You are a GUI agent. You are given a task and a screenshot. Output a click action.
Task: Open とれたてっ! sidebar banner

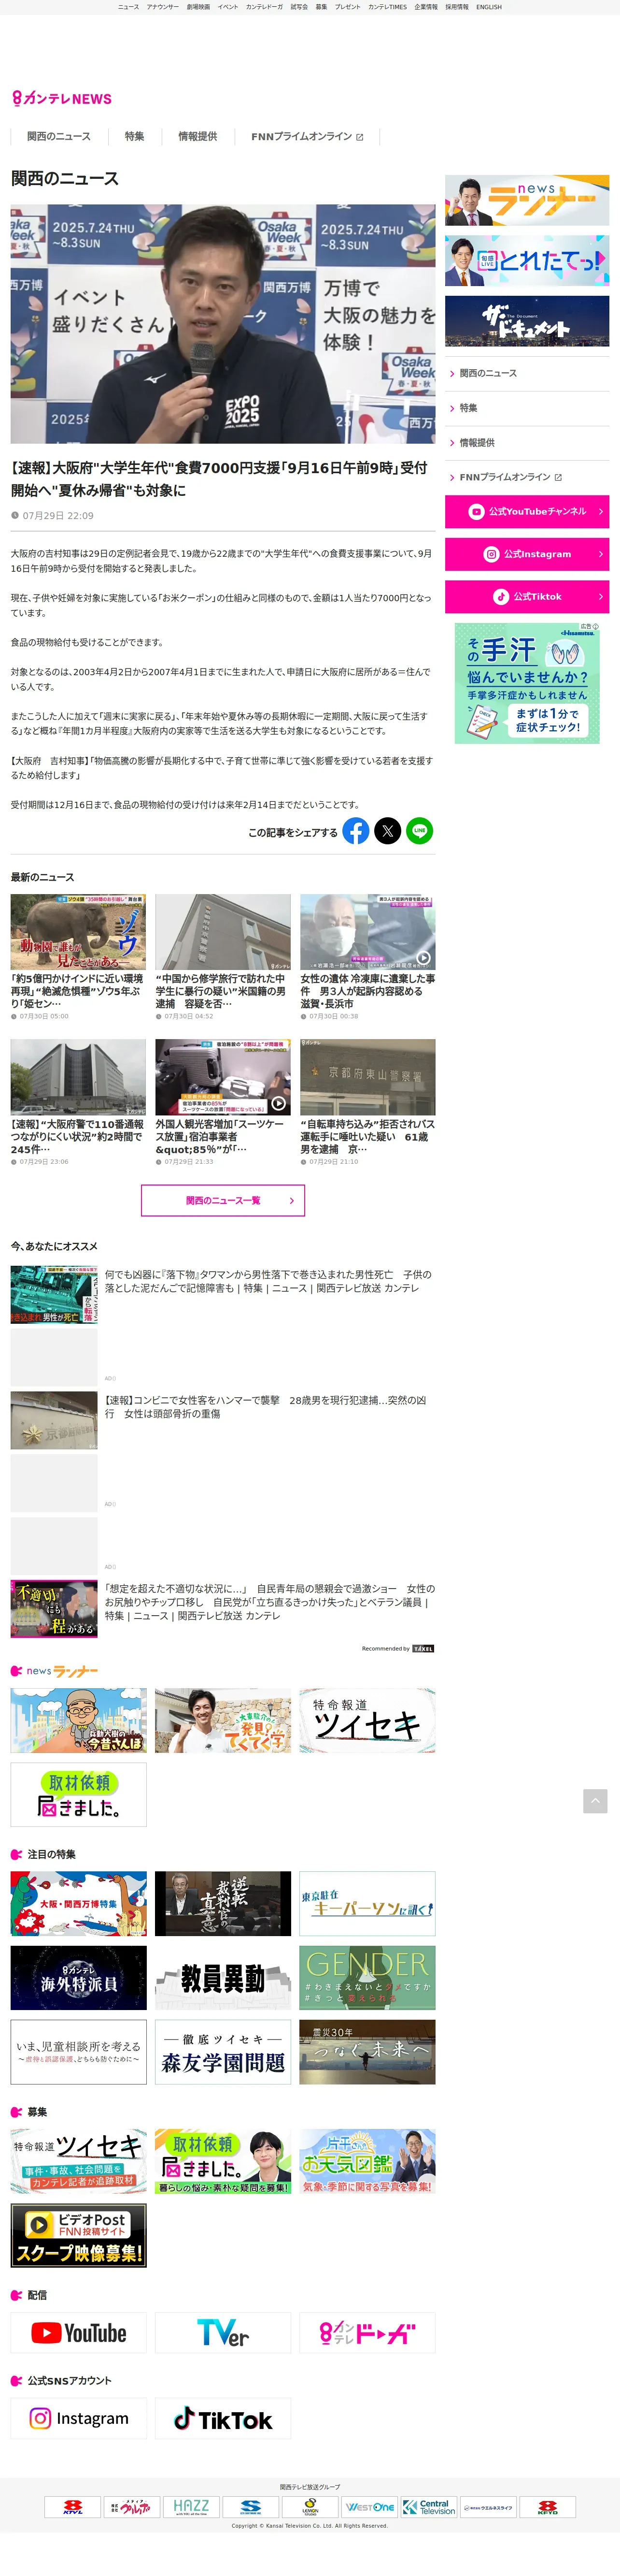[527, 261]
